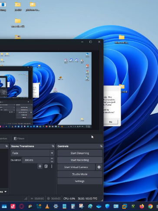
Task: Open VLC media player from the taskbar
Action: click(x=47, y=206)
